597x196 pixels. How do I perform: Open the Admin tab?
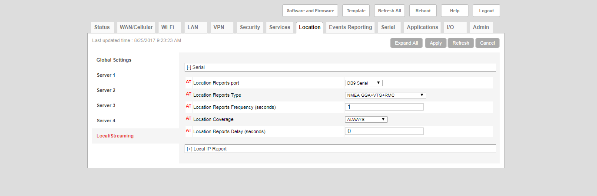tap(481, 27)
